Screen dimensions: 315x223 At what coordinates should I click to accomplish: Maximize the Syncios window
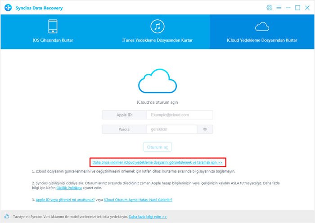coord(298,8)
